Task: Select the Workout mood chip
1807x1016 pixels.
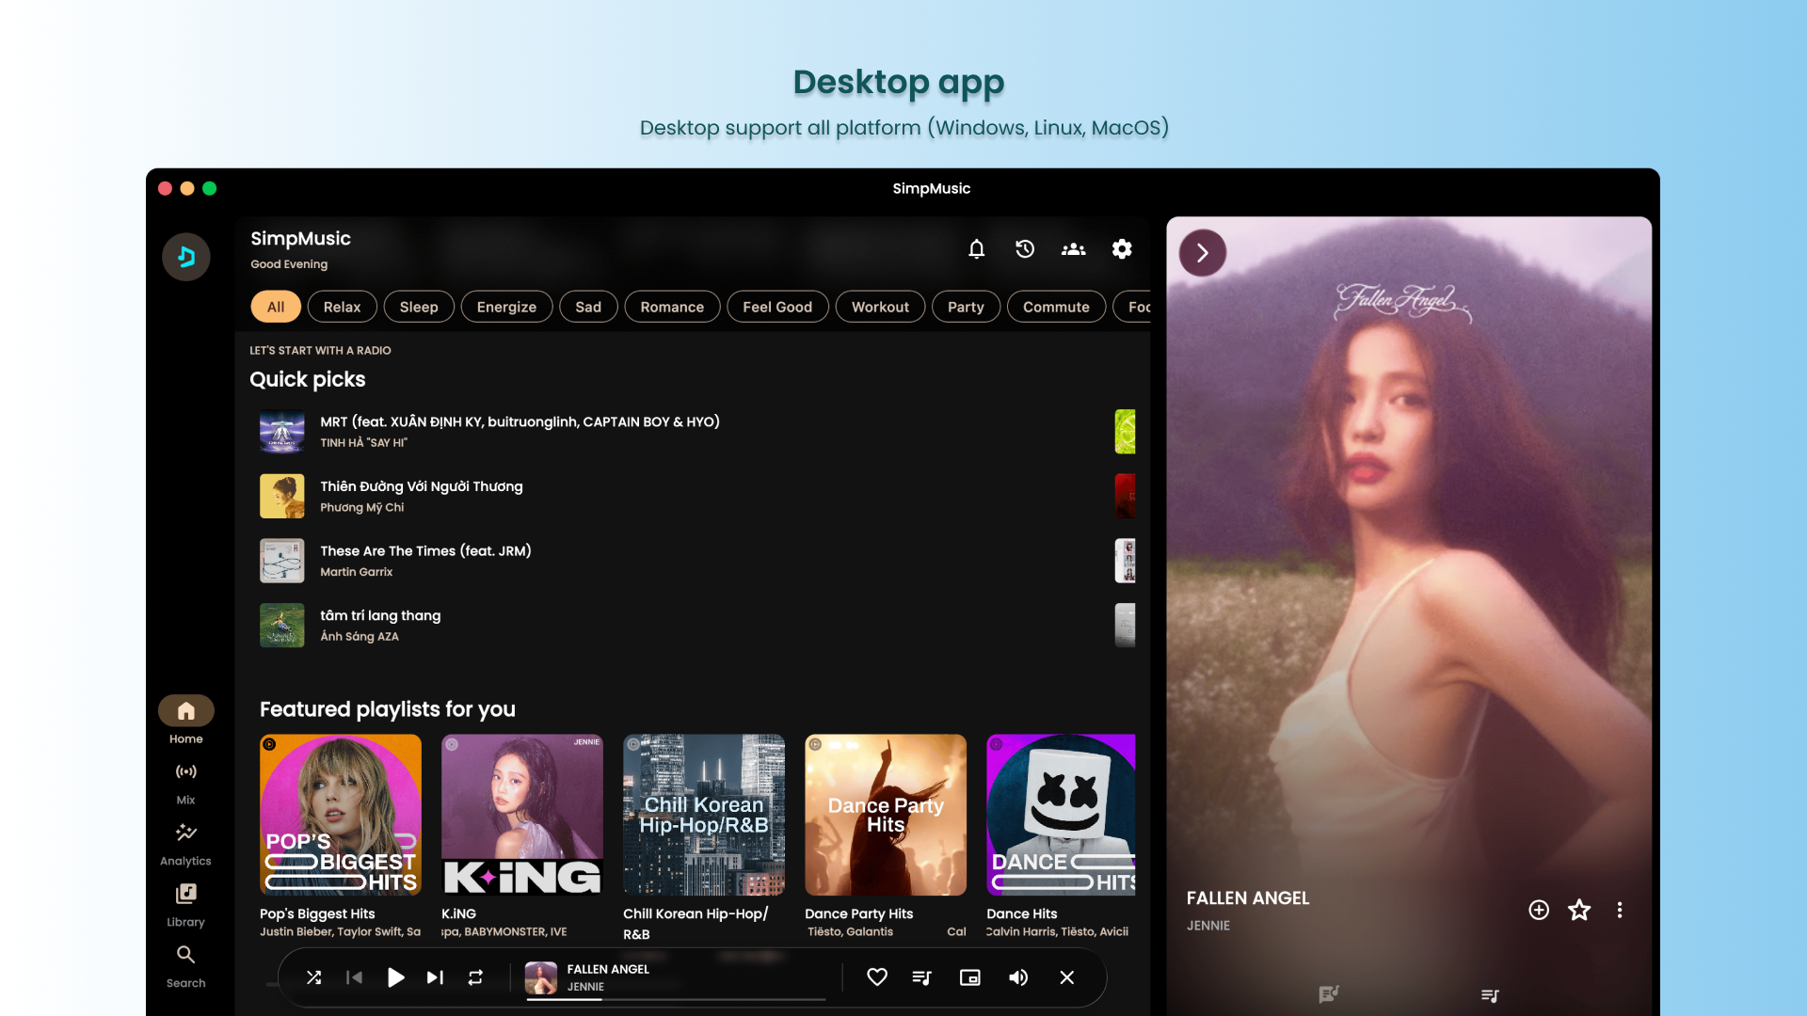Action: pos(880,307)
